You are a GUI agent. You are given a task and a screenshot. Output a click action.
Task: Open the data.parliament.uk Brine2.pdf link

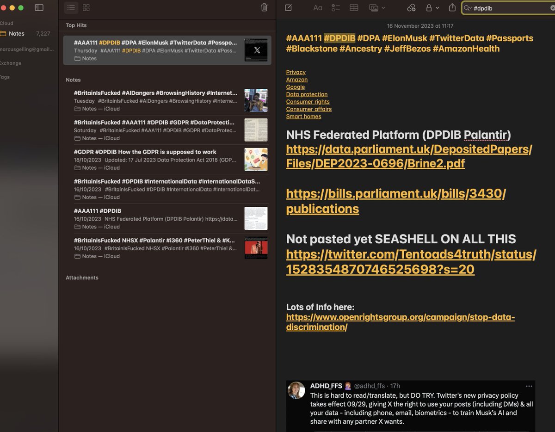coord(409,156)
